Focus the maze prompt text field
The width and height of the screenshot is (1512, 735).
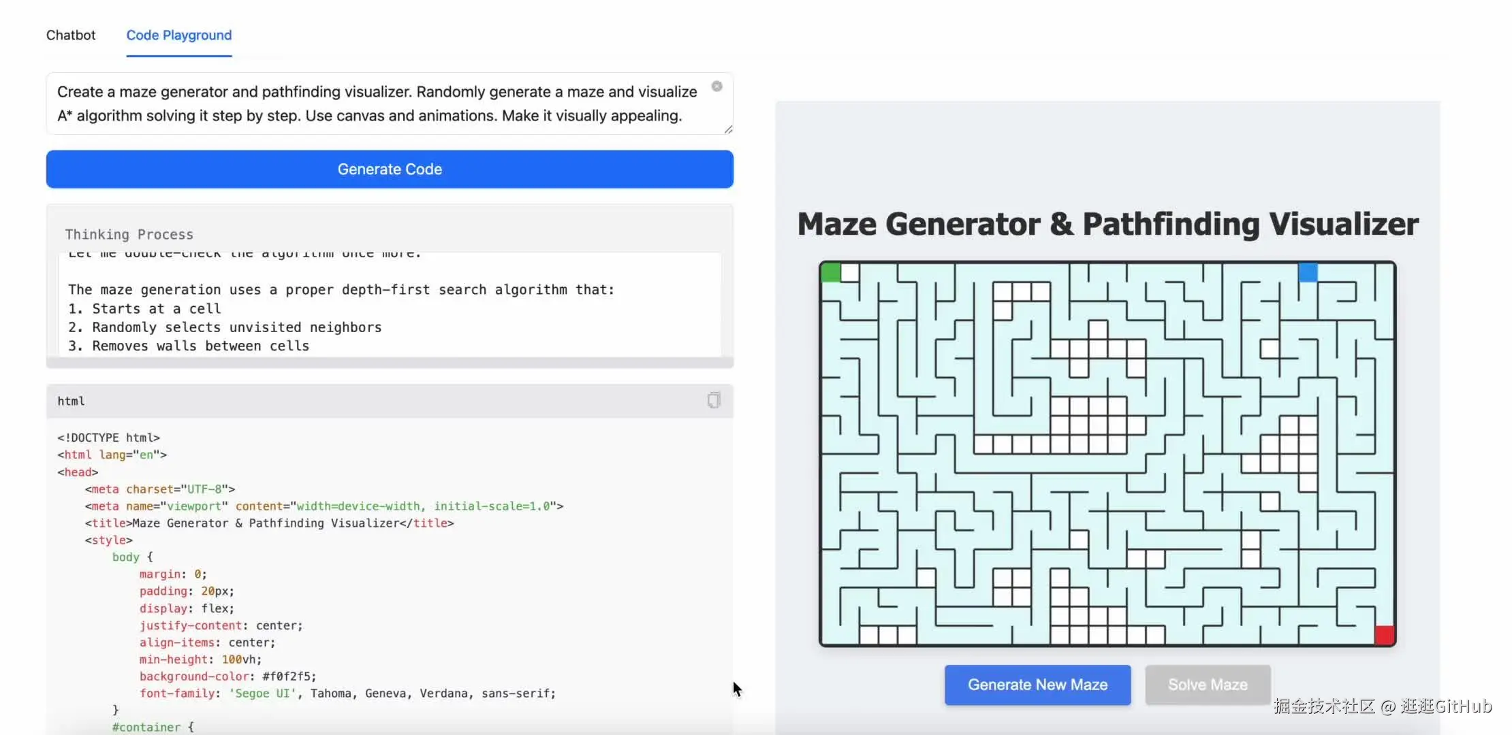(x=375, y=103)
